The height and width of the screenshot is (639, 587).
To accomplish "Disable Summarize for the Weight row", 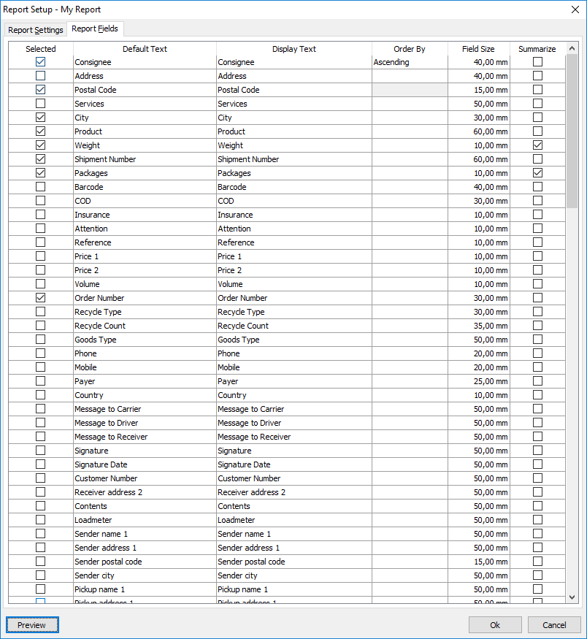I will coord(537,145).
